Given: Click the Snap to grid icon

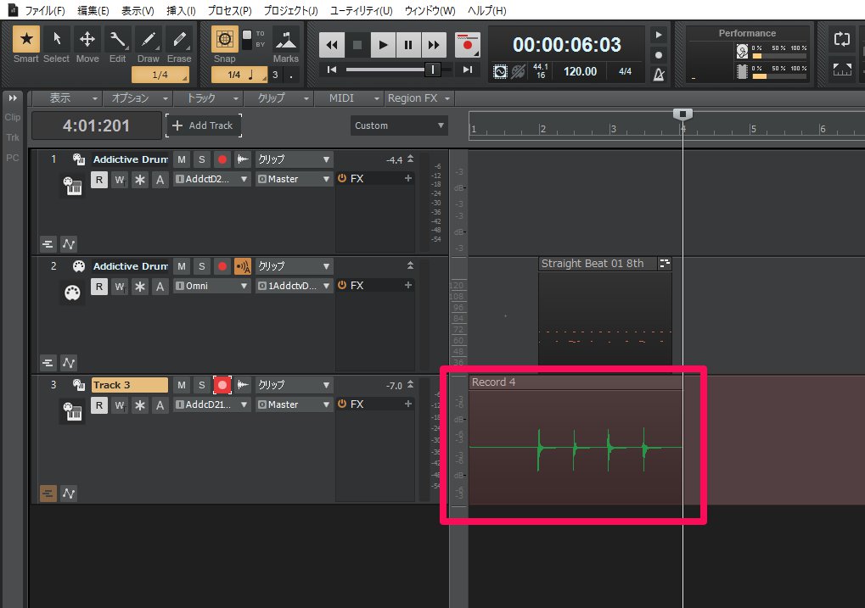Looking at the screenshot, I should pos(224,41).
